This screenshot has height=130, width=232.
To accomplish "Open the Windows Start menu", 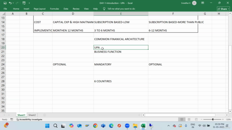I will (x=47, y=126).
